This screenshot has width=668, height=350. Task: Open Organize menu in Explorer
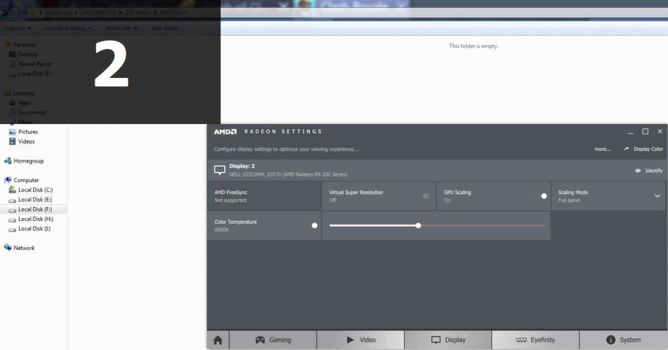click(x=17, y=28)
